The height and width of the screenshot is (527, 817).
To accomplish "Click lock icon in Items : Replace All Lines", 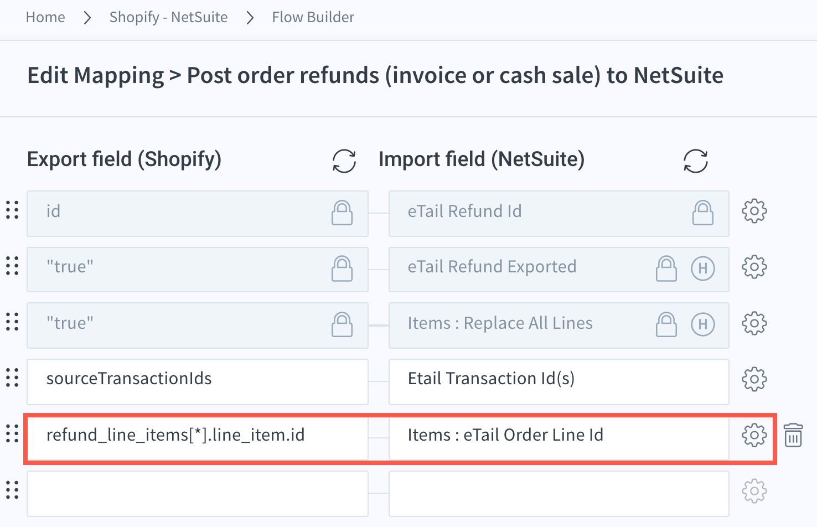I will coord(666,324).
